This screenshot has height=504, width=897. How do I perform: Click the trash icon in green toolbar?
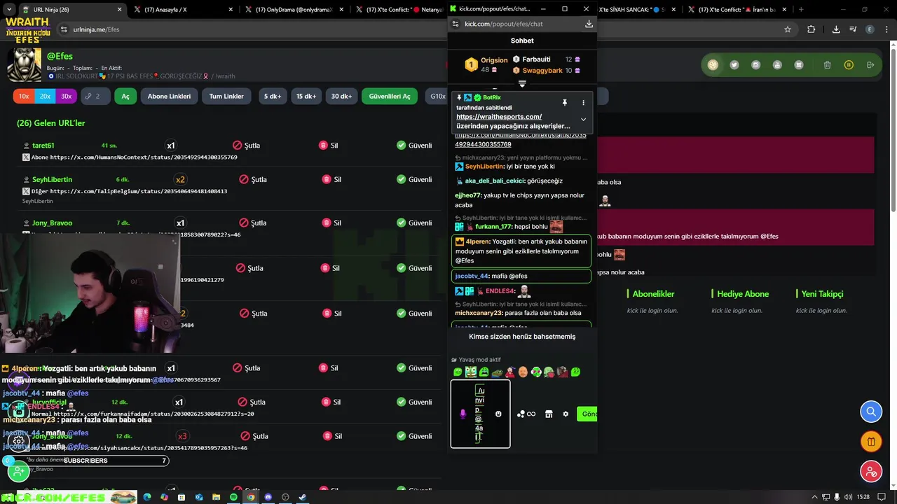coord(828,65)
